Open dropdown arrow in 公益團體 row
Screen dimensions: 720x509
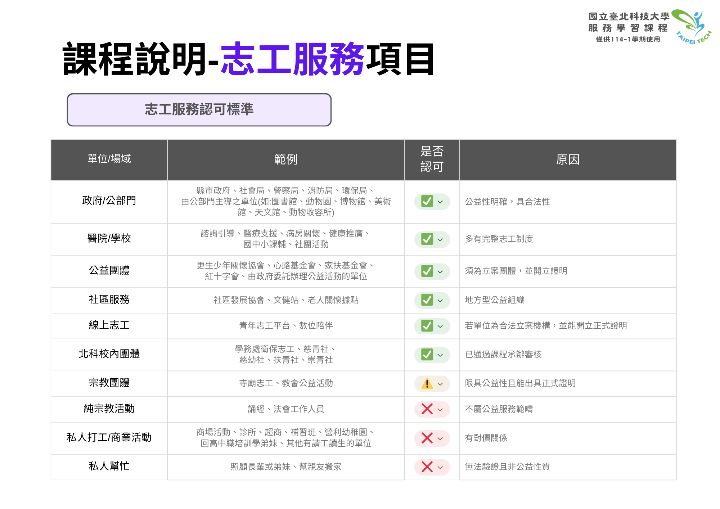coord(440,272)
